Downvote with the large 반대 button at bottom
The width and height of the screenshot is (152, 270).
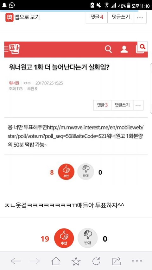(87, 238)
